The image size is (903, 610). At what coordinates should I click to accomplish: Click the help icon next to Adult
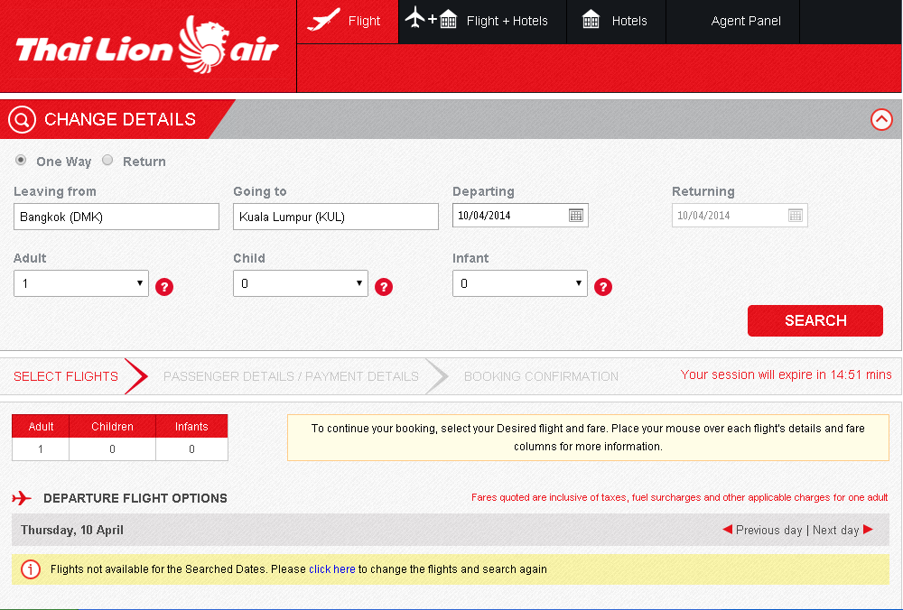point(164,287)
